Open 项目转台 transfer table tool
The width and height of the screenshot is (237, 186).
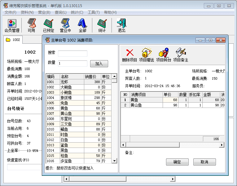click(164, 55)
